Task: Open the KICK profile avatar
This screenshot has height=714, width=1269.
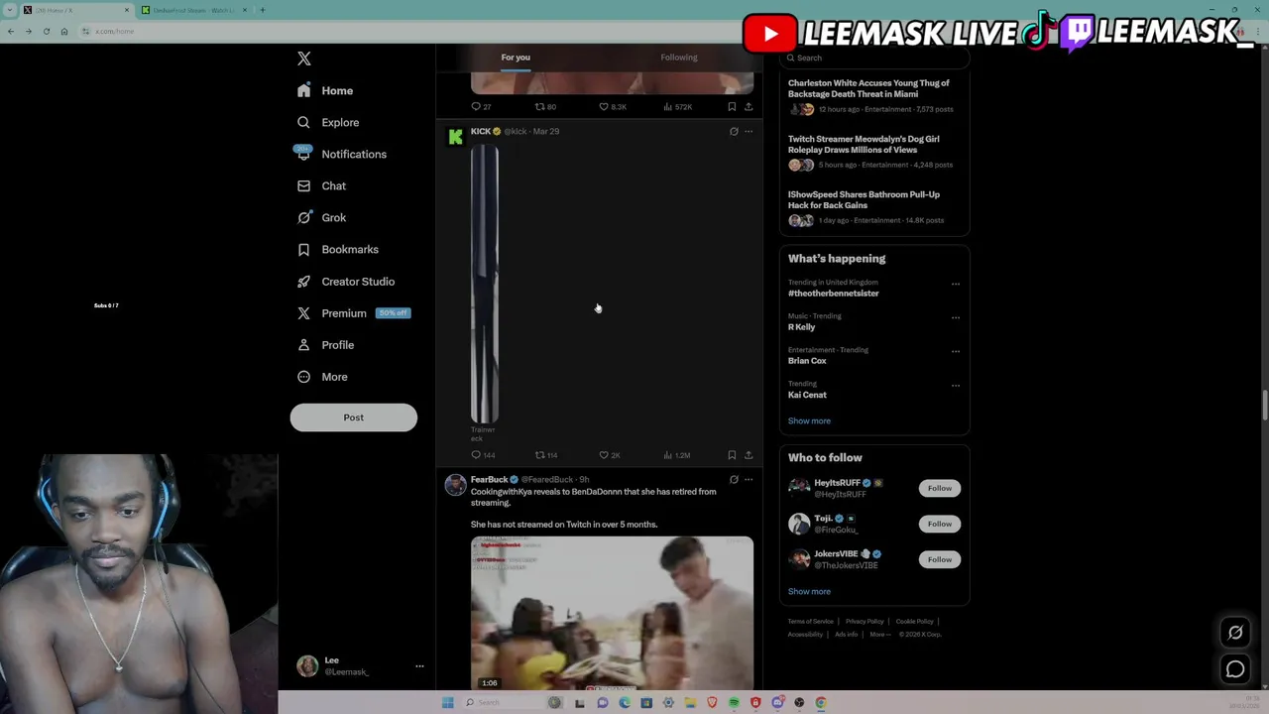Action: pyautogui.click(x=455, y=137)
